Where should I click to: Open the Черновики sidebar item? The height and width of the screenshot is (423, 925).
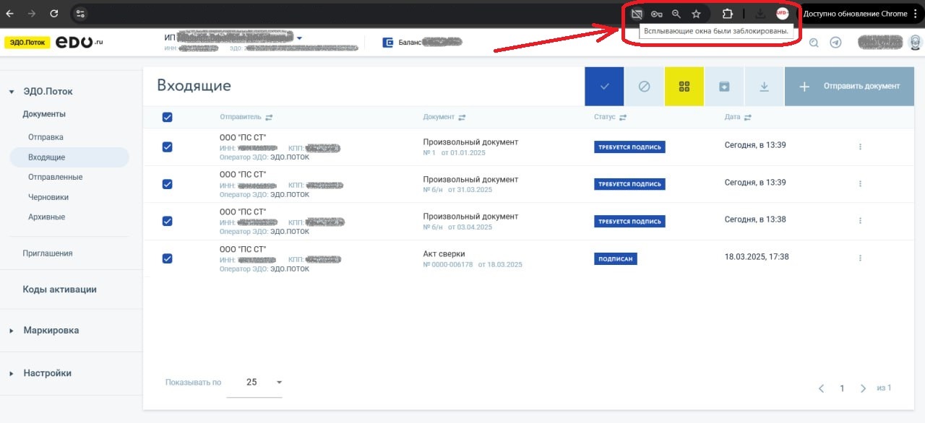click(48, 197)
